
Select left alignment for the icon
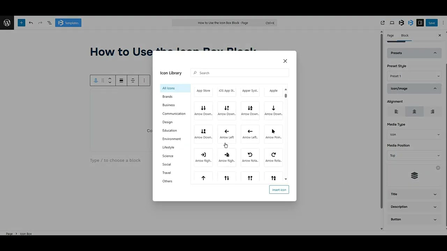396,111
